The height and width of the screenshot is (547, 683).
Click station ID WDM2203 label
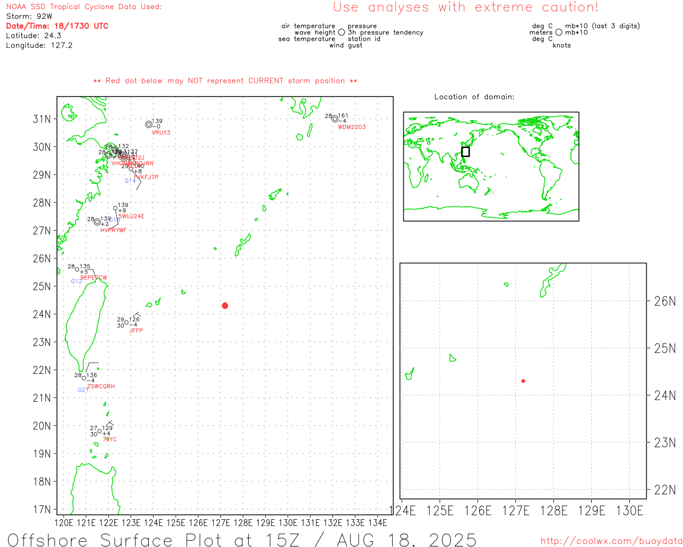pyautogui.click(x=352, y=127)
